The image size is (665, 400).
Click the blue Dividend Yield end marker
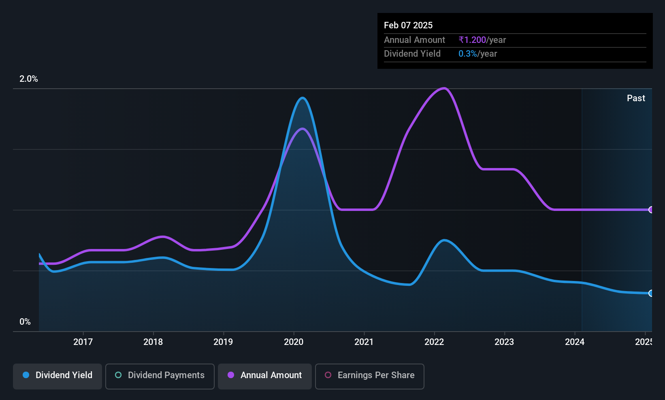point(651,293)
